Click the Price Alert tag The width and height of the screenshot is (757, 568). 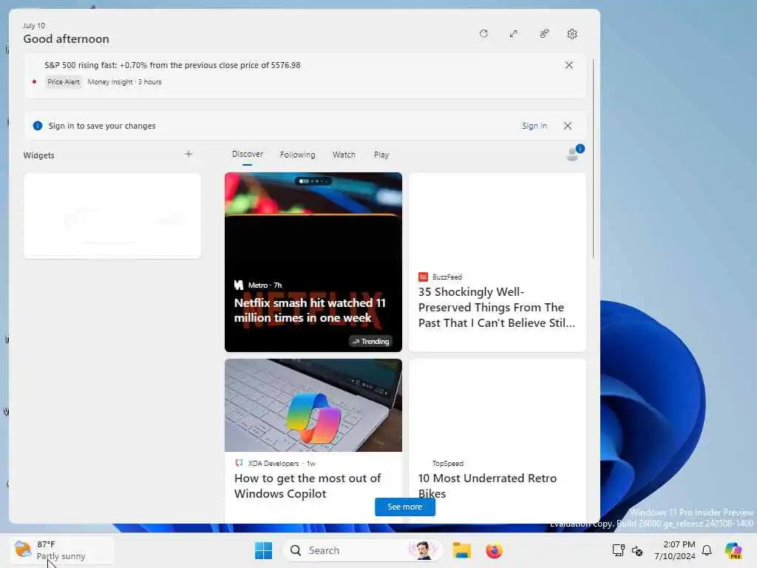64,82
